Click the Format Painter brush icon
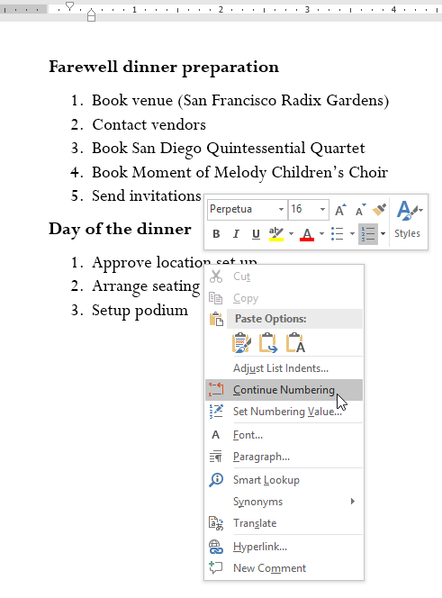The height and width of the screenshot is (598, 442). (x=379, y=209)
